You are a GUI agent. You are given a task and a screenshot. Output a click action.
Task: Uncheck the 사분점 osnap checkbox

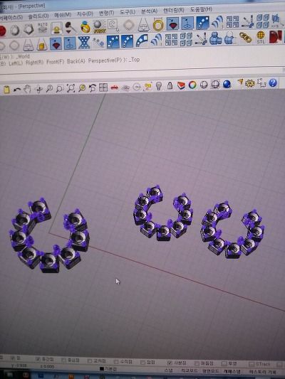coord(170,363)
